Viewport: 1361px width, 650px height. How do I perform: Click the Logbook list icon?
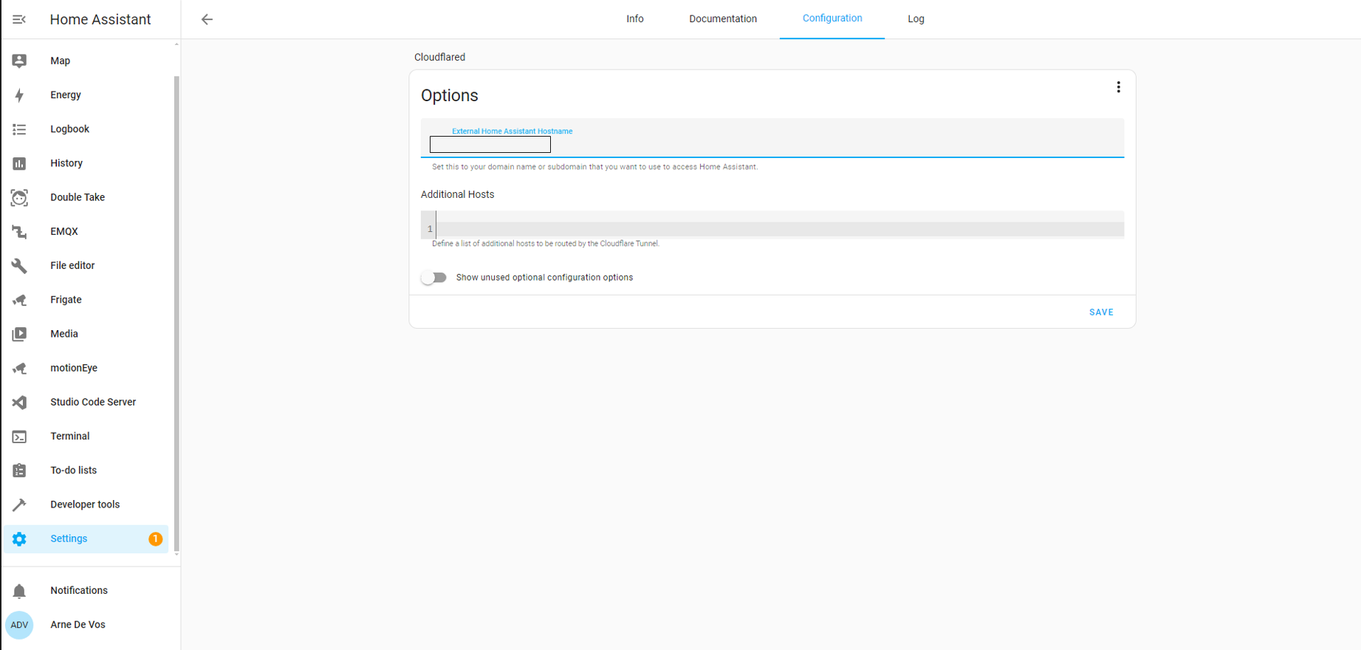19,129
